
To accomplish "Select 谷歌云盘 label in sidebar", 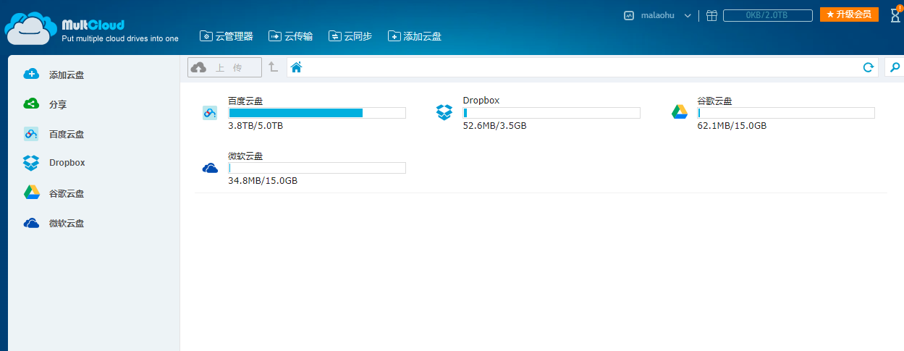I will [67, 193].
